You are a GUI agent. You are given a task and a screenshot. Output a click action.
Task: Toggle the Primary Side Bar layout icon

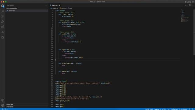(186, 2)
